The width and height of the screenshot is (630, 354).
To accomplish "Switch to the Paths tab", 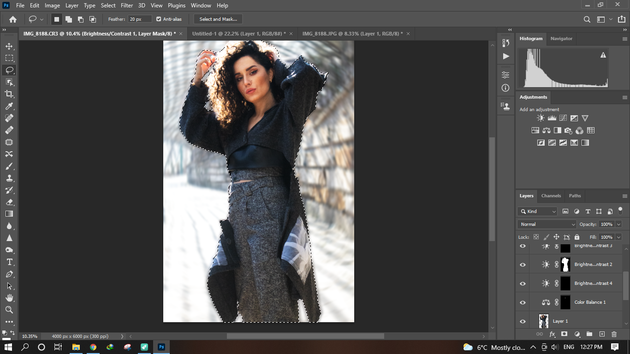I will tap(575, 196).
